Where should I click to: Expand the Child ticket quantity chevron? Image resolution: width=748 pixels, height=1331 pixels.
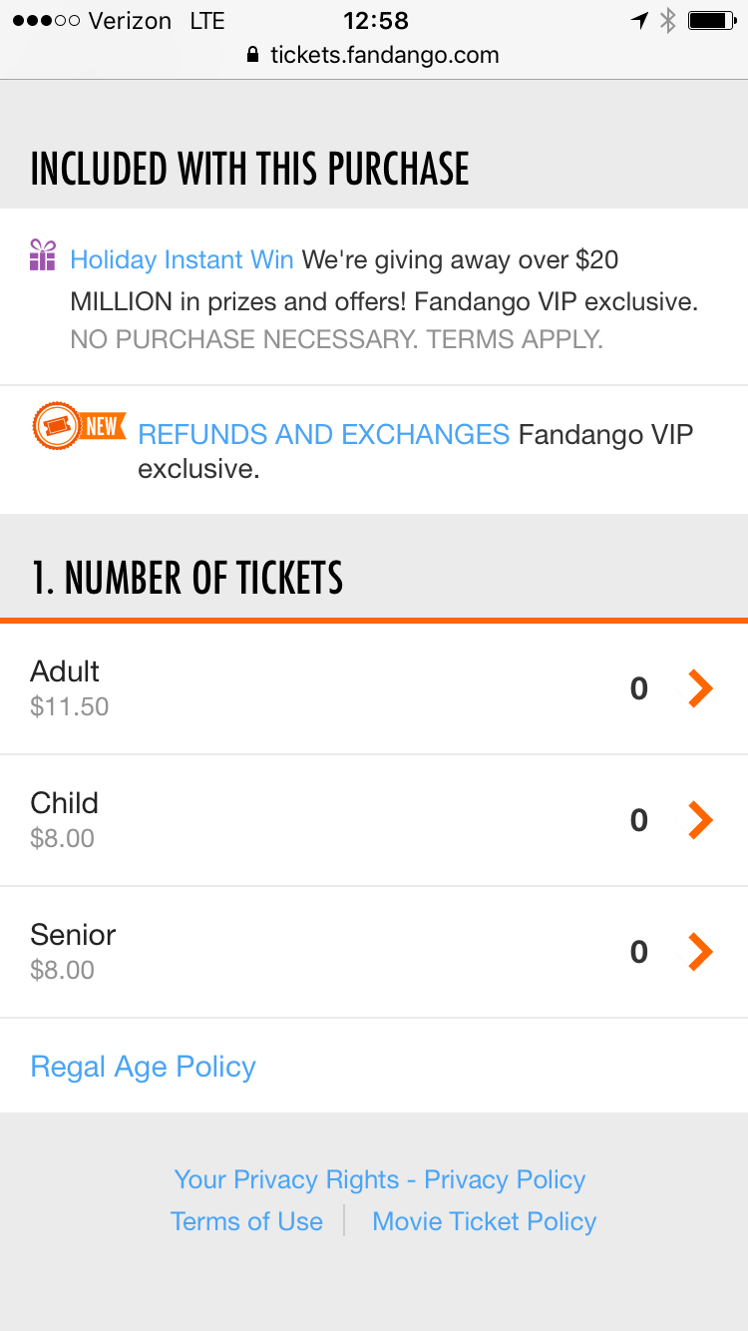(701, 820)
